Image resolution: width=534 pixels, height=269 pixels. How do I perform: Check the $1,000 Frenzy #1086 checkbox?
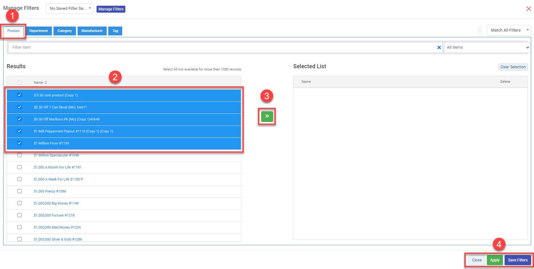[19, 191]
